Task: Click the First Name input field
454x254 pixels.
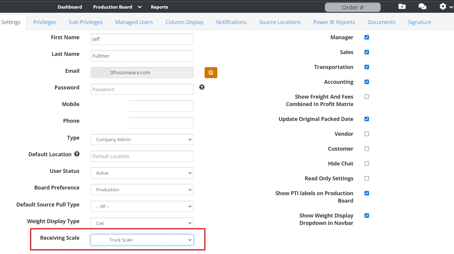Action: [x=142, y=39]
